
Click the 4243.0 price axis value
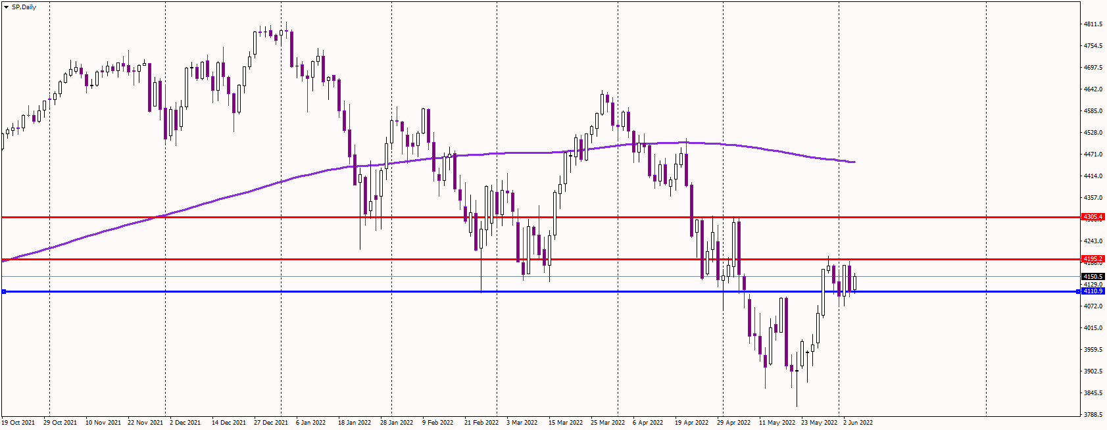[x=1093, y=241]
